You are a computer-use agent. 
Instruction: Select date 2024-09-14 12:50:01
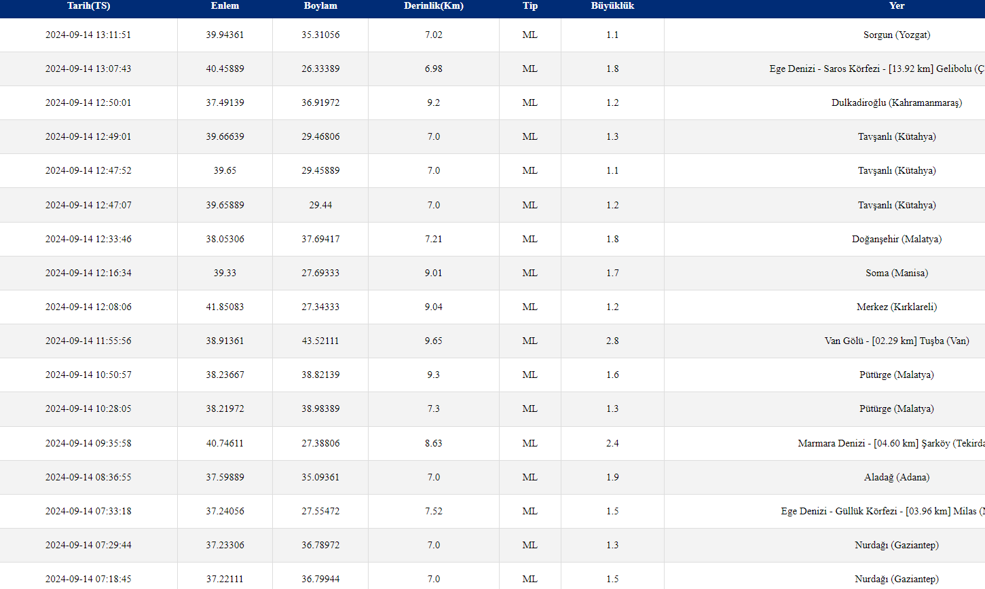pyautogui.click(x=88, y=102)
